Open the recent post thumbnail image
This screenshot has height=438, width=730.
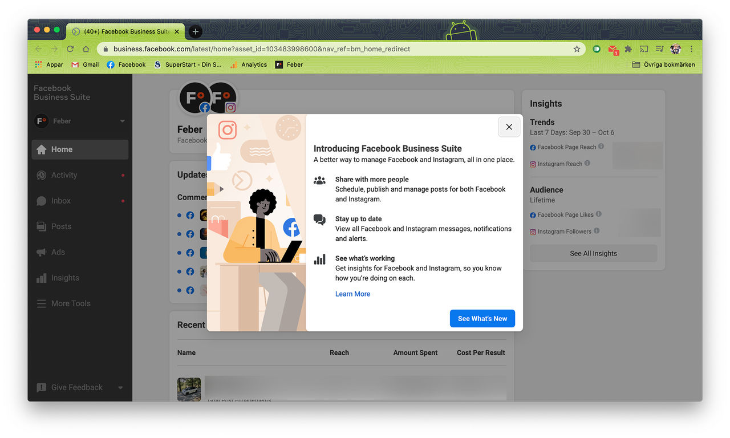point(189,389)
